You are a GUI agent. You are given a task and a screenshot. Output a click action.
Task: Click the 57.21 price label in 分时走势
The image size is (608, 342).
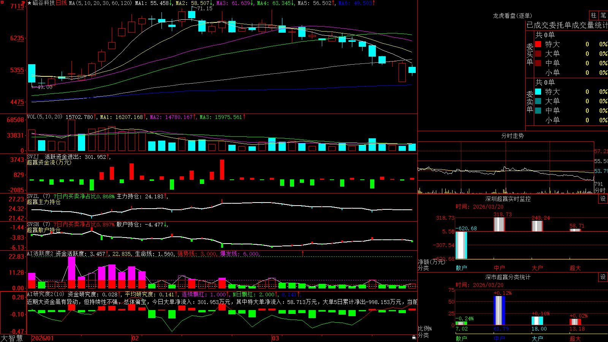tap(601, 151)
